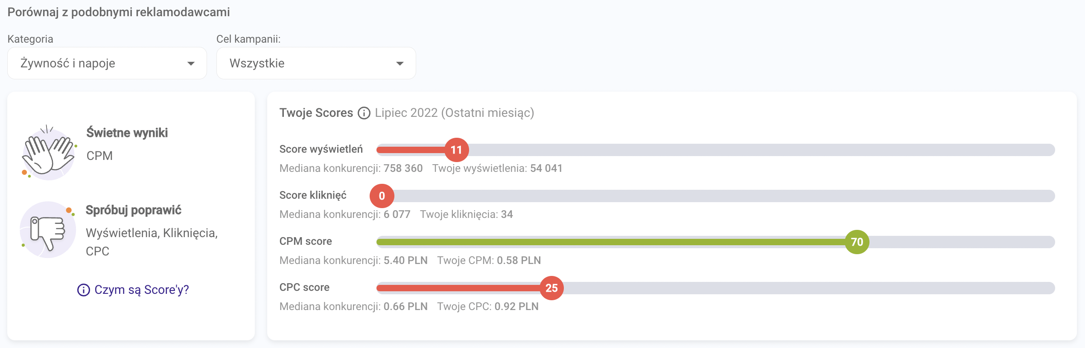Click the CPC score marker showing 25
1085x348 pixels.
click(551, 288)
